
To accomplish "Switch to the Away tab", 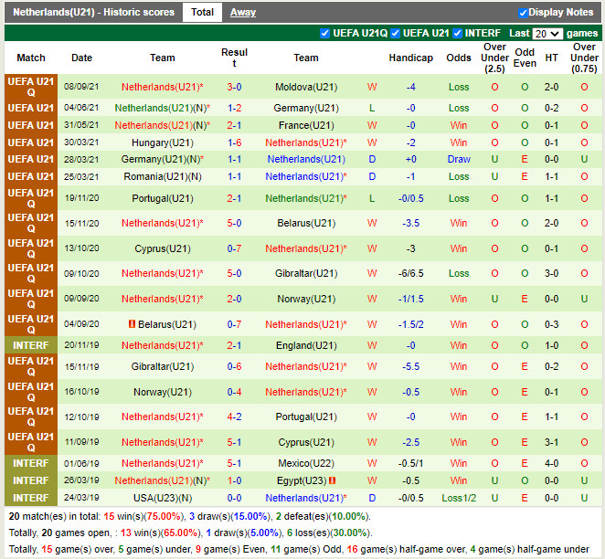I will tap(242, 13).
